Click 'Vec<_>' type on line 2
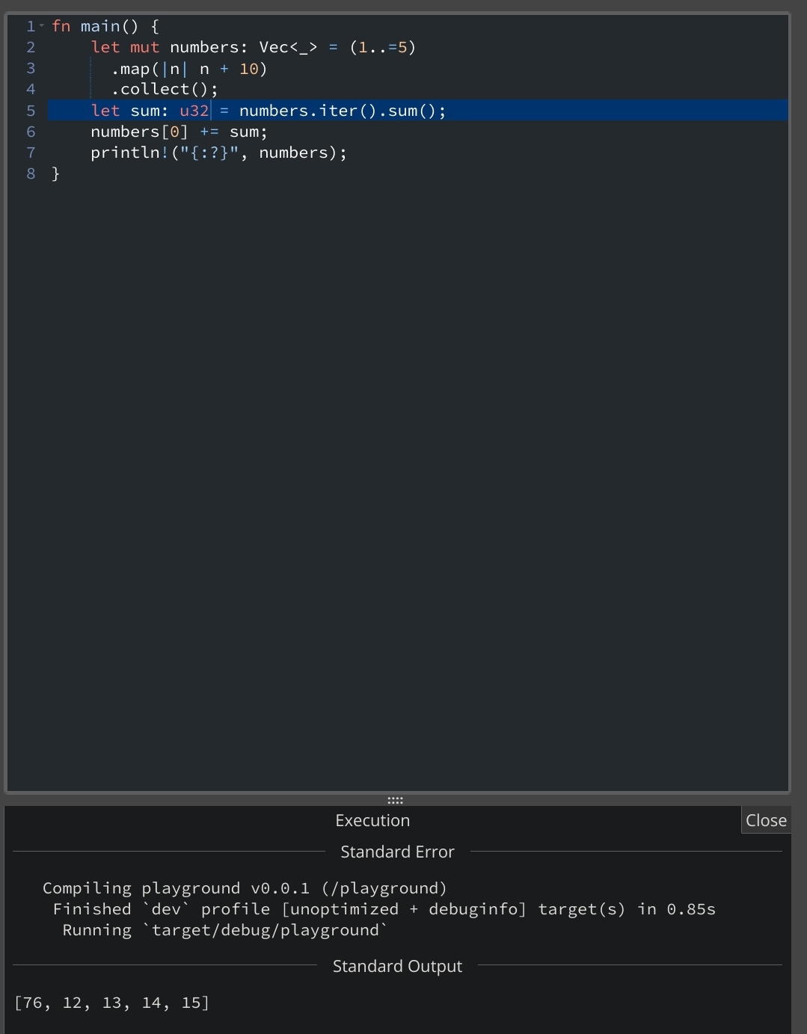This screenshot has height=1034, width=807. tap(288, 47)
